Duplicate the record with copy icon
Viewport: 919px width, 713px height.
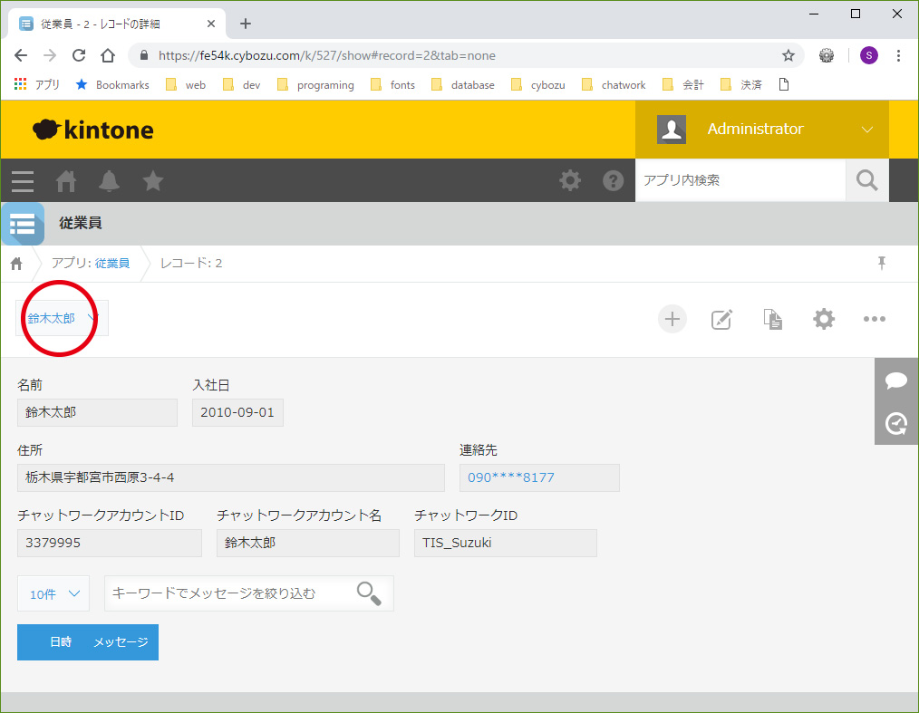[x=772, y=319]
